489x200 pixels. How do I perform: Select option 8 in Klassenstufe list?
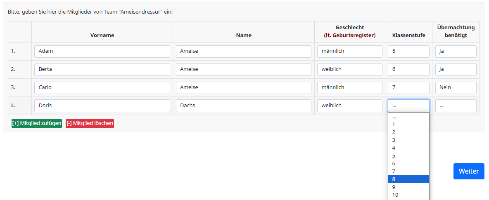point(408,179)
